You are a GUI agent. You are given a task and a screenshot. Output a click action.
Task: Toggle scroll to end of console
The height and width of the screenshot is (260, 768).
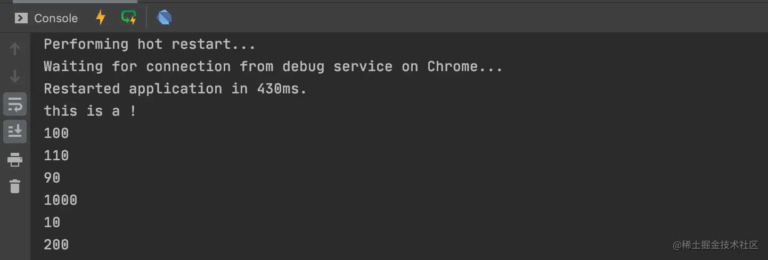tap(15, 131)
